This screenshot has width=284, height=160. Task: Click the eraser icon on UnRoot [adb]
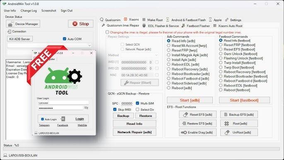coord(227,132)
